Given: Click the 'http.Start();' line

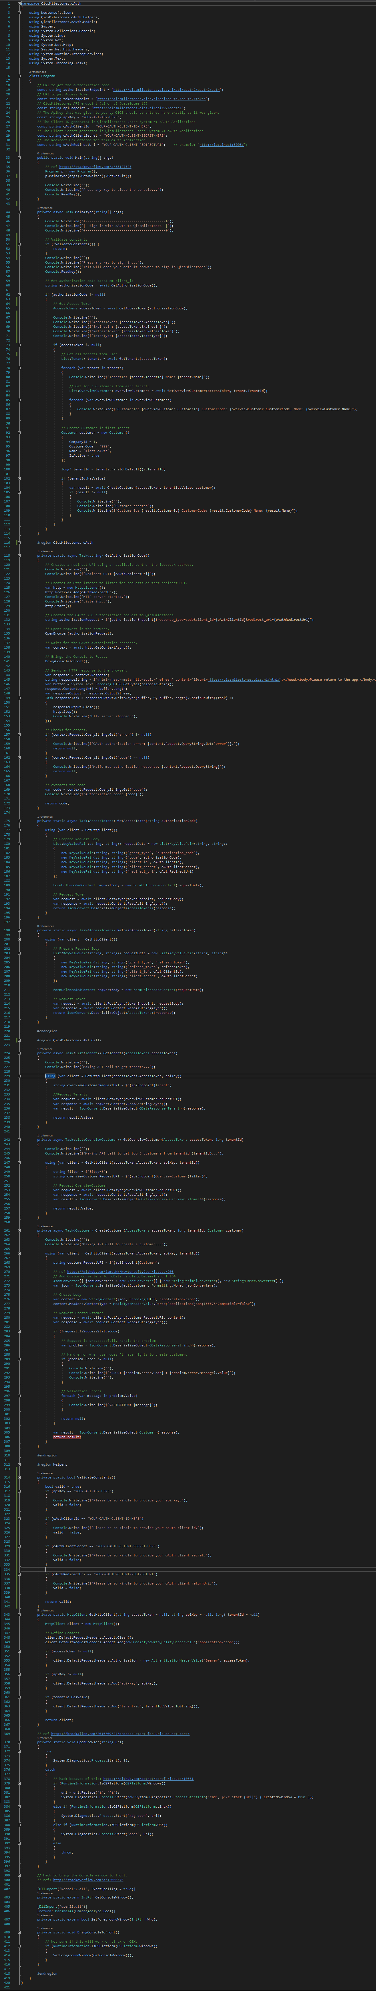Looking at the screenshot, I should (58, 606).
